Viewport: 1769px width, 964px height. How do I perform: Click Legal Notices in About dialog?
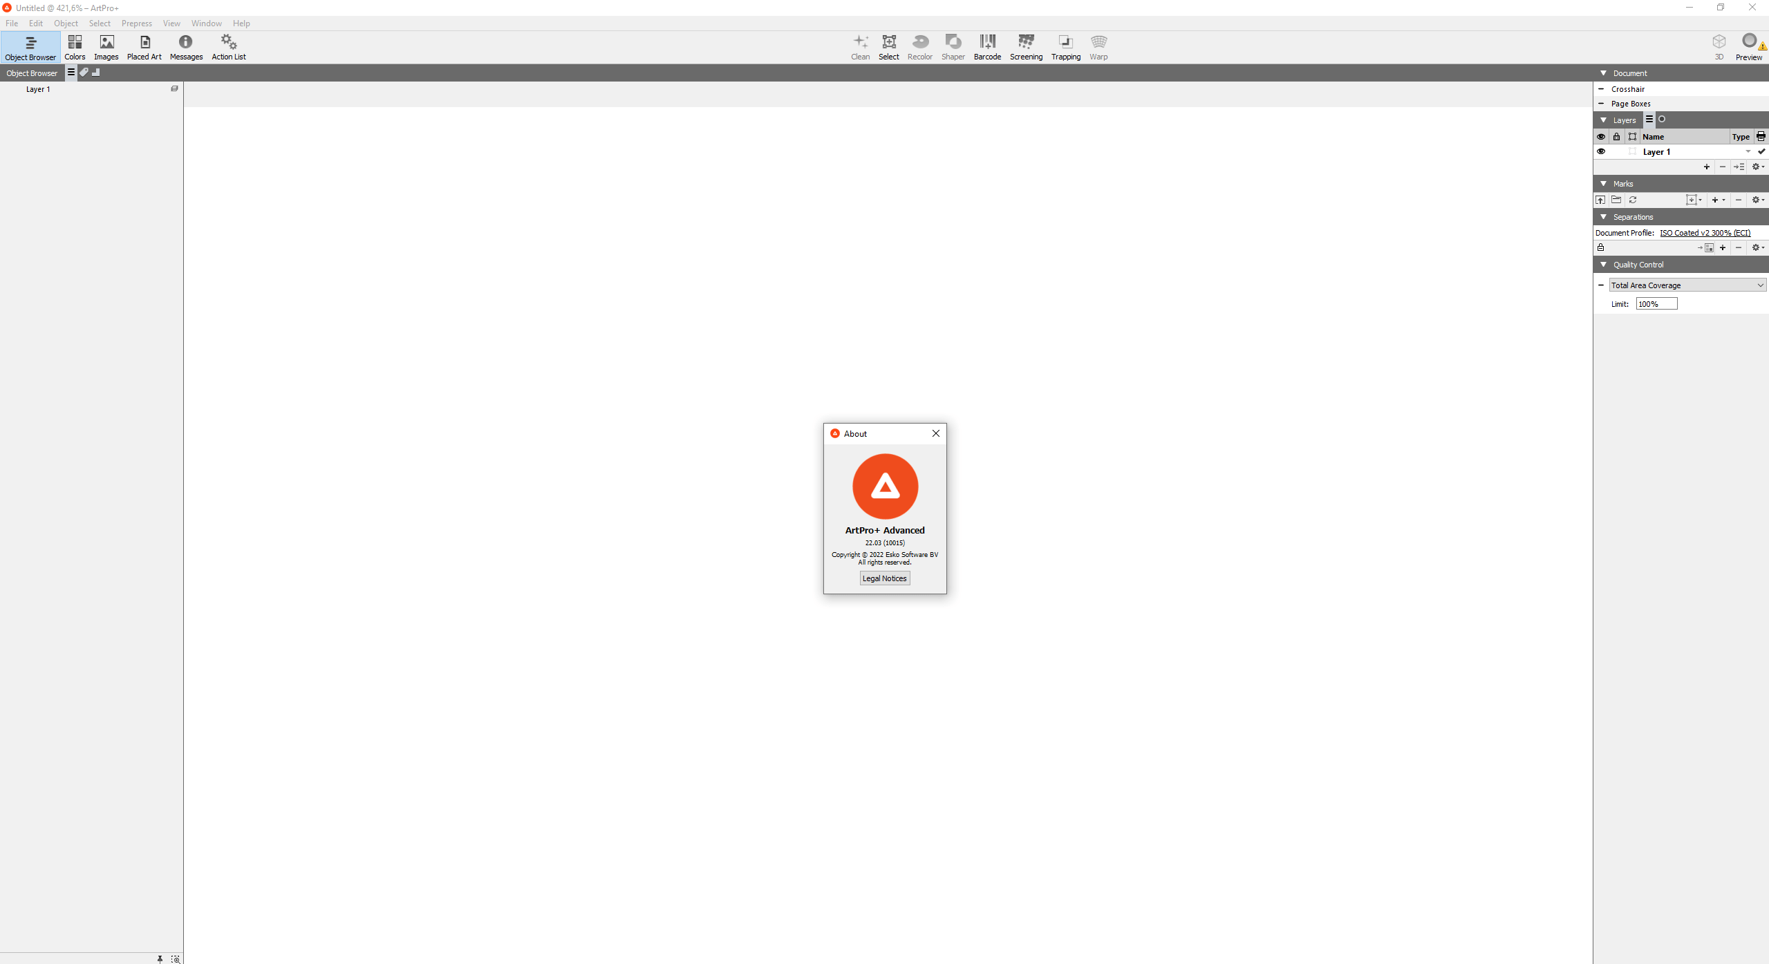click(885, 578)
